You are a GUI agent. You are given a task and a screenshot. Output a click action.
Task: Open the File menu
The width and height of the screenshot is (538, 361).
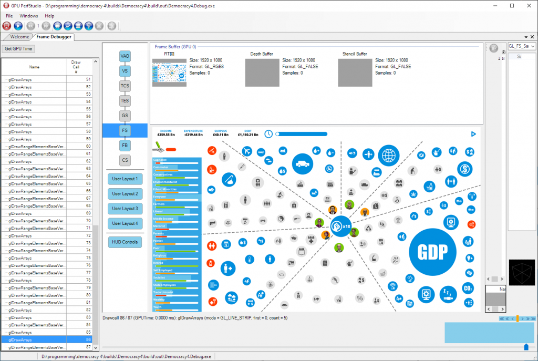pos(9,16)
